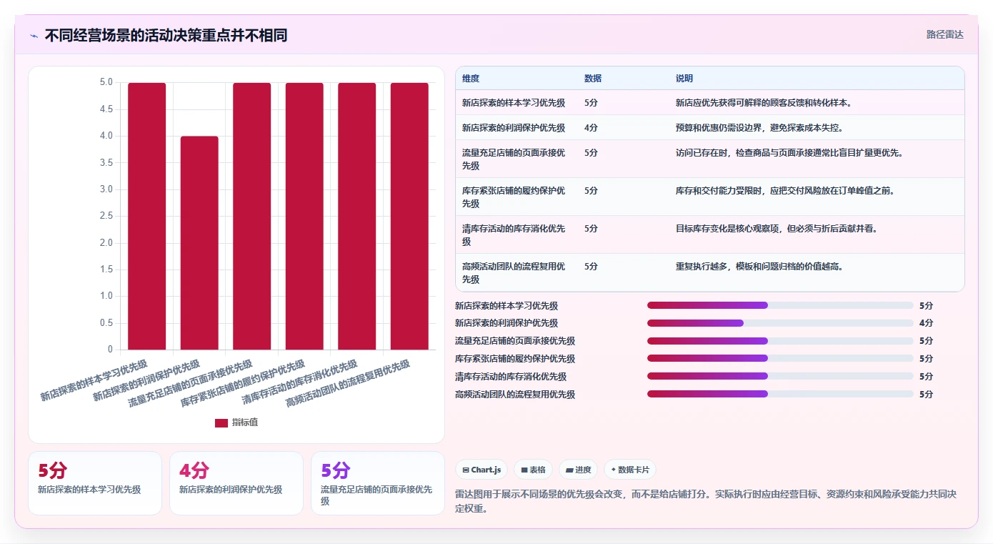The width and height of the screenshot is (993, 544).
Task: Click the chart bar for 高频活动团队的流程复用优先级
Action: coord(409,216)
